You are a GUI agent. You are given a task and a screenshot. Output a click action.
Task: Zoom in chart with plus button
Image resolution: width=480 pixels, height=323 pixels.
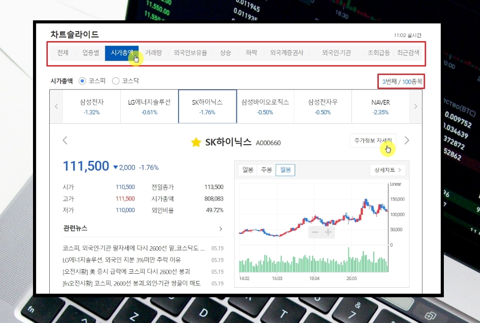click(328, 232)
